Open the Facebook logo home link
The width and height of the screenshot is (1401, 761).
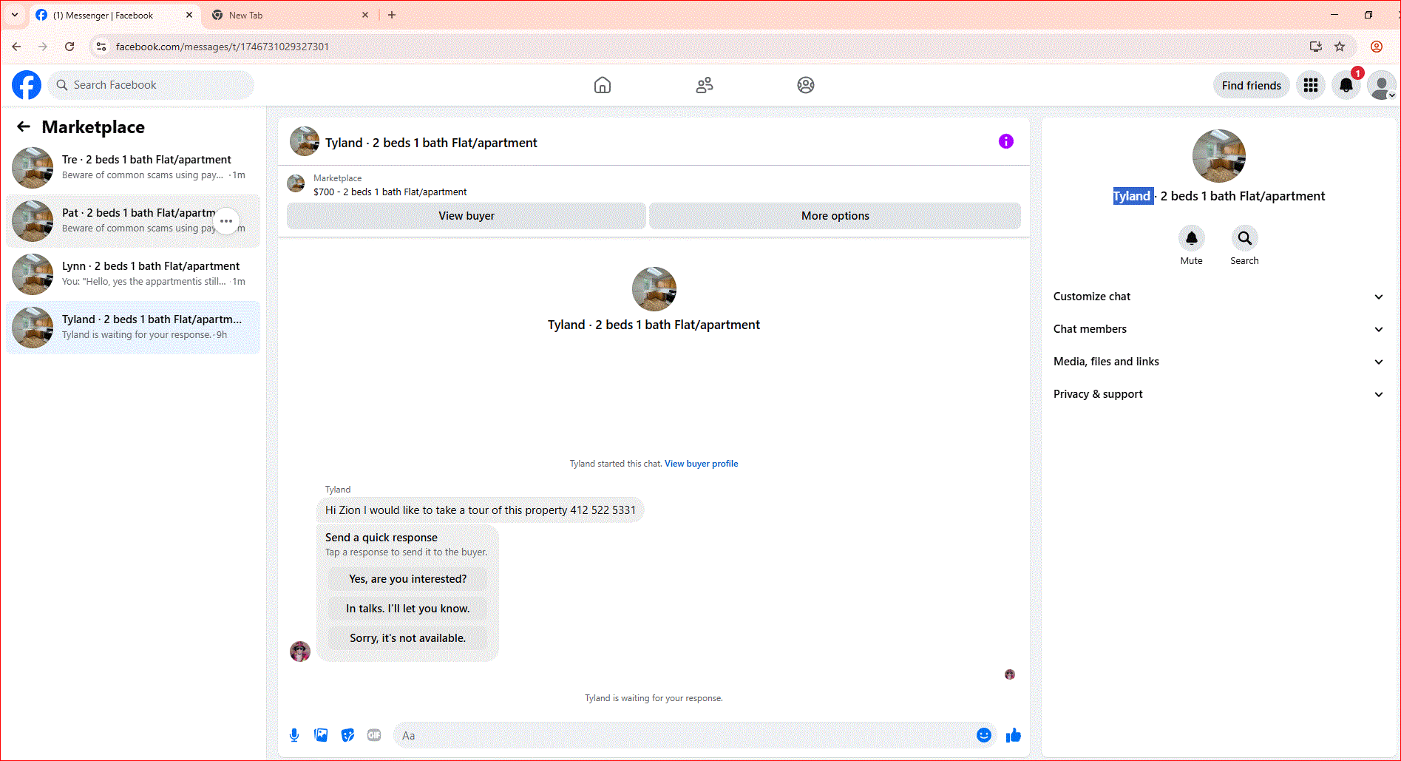click(x=27, y=85)
